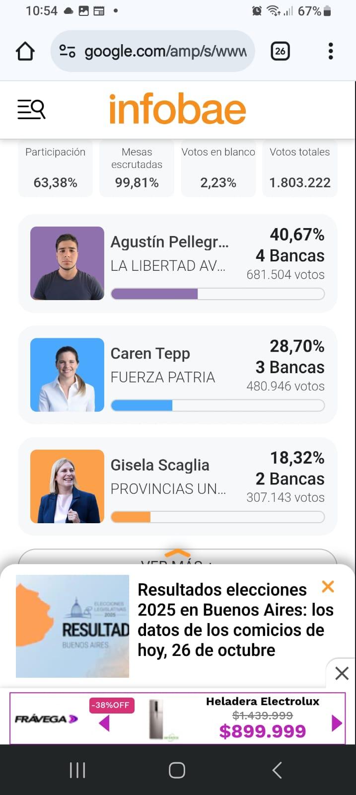356x795 pixels.
Task: Open infobae search menu icon
Action: 31,109
